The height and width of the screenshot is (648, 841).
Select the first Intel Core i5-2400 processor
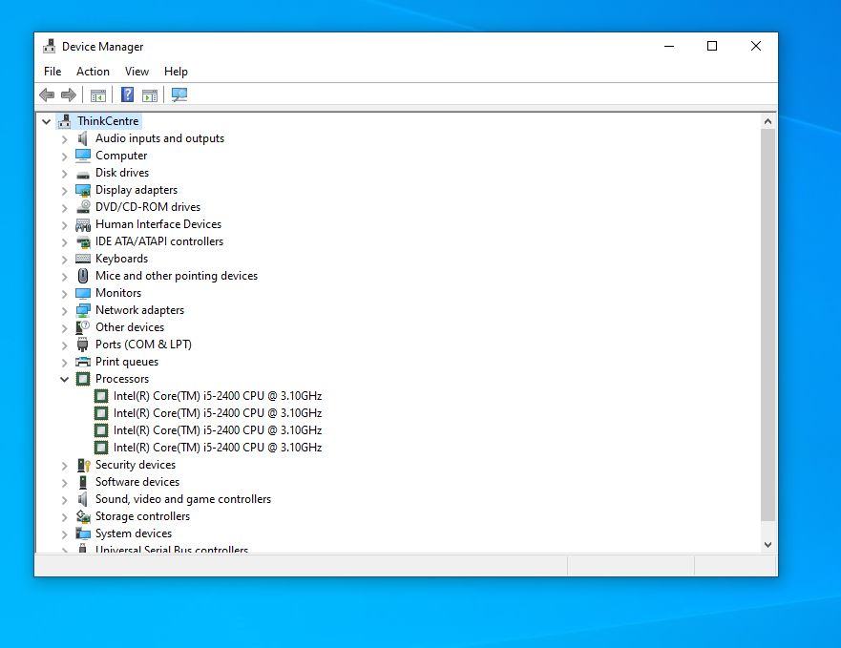coord(217,396)
